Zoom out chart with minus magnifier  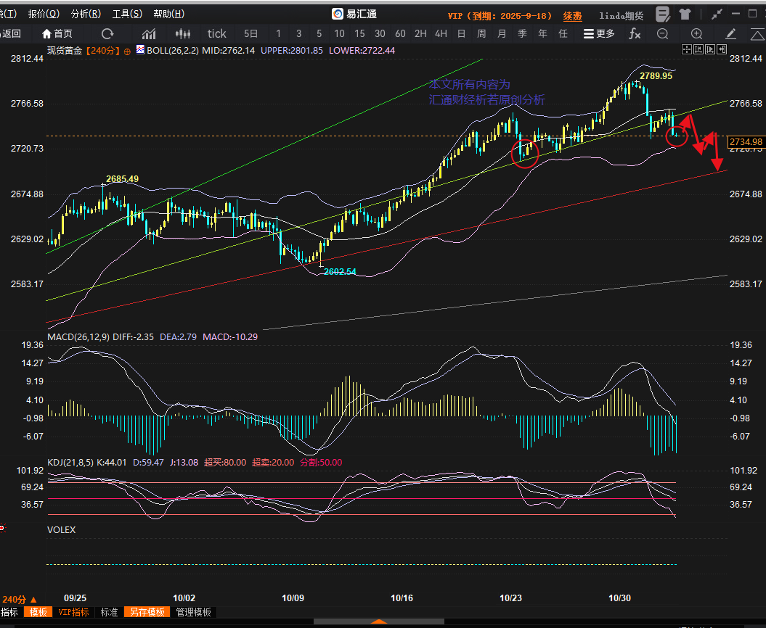662,33
